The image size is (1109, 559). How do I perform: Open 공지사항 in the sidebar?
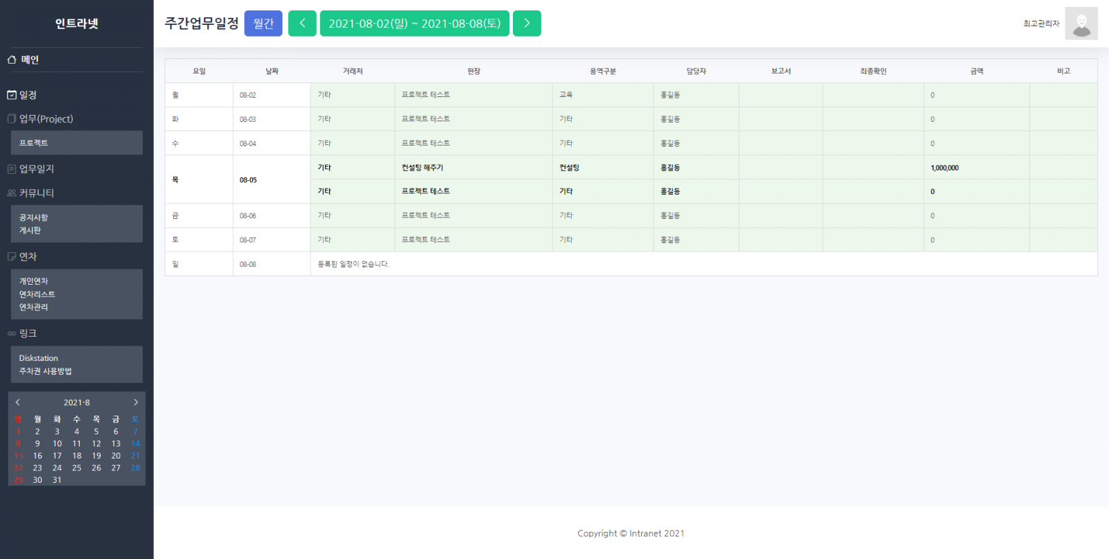tap(33, 218)
